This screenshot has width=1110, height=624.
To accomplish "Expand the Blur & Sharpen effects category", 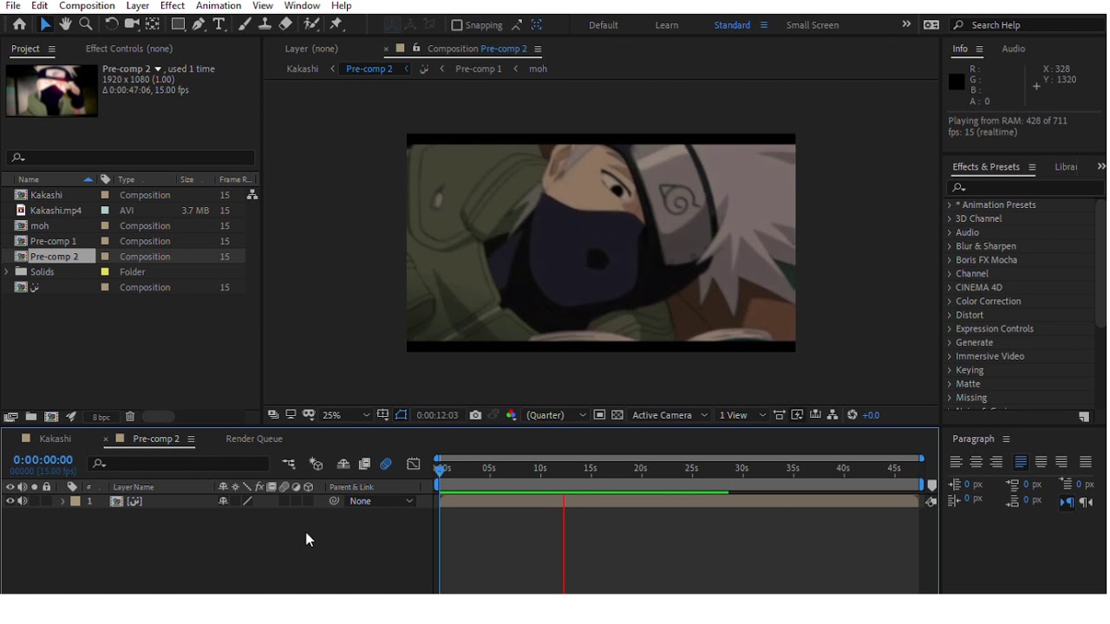I will (x=951, y=247).
